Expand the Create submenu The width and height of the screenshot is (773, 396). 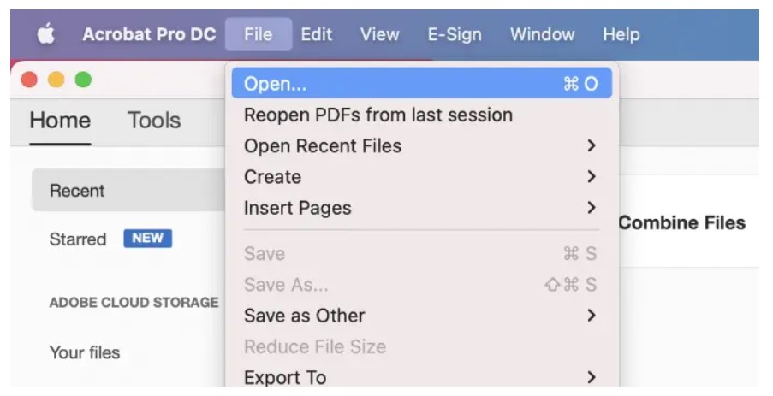pos(421,177)
